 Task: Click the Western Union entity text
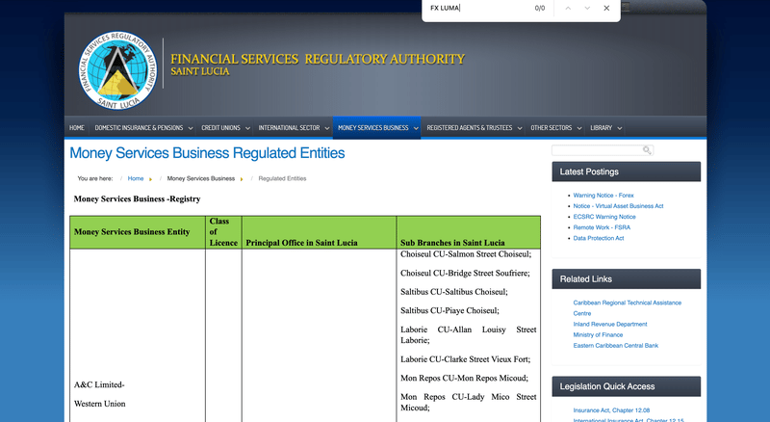(x=100, y=404)
